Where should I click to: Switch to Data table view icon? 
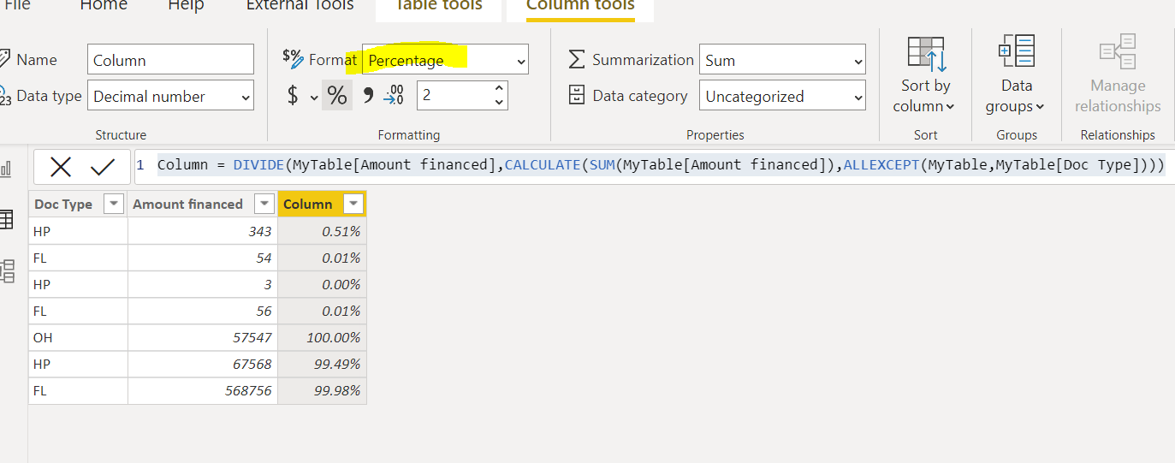[6, 220]
